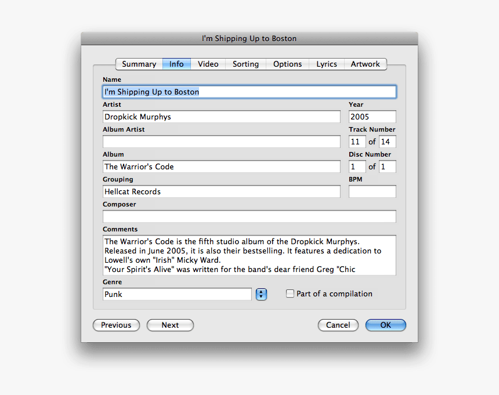
Task: Switch to the Summary tab
Action: point(139,64)
